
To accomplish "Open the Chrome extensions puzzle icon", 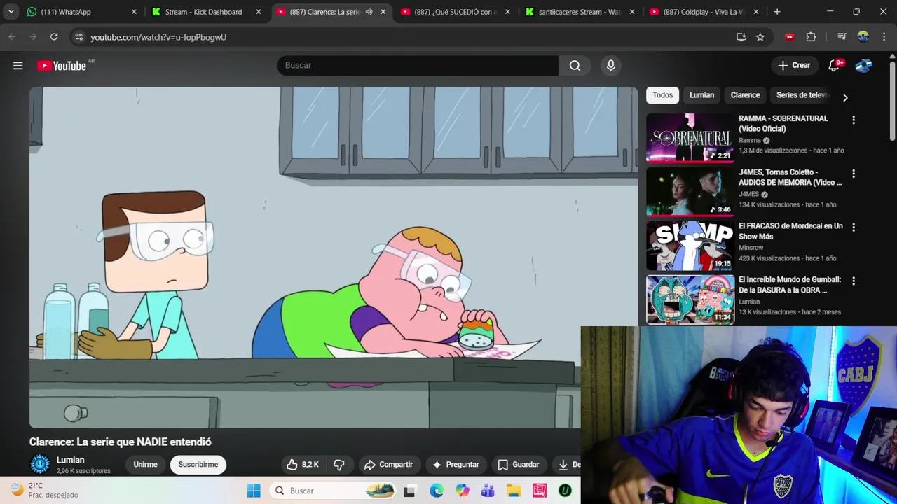I will 811,37.
